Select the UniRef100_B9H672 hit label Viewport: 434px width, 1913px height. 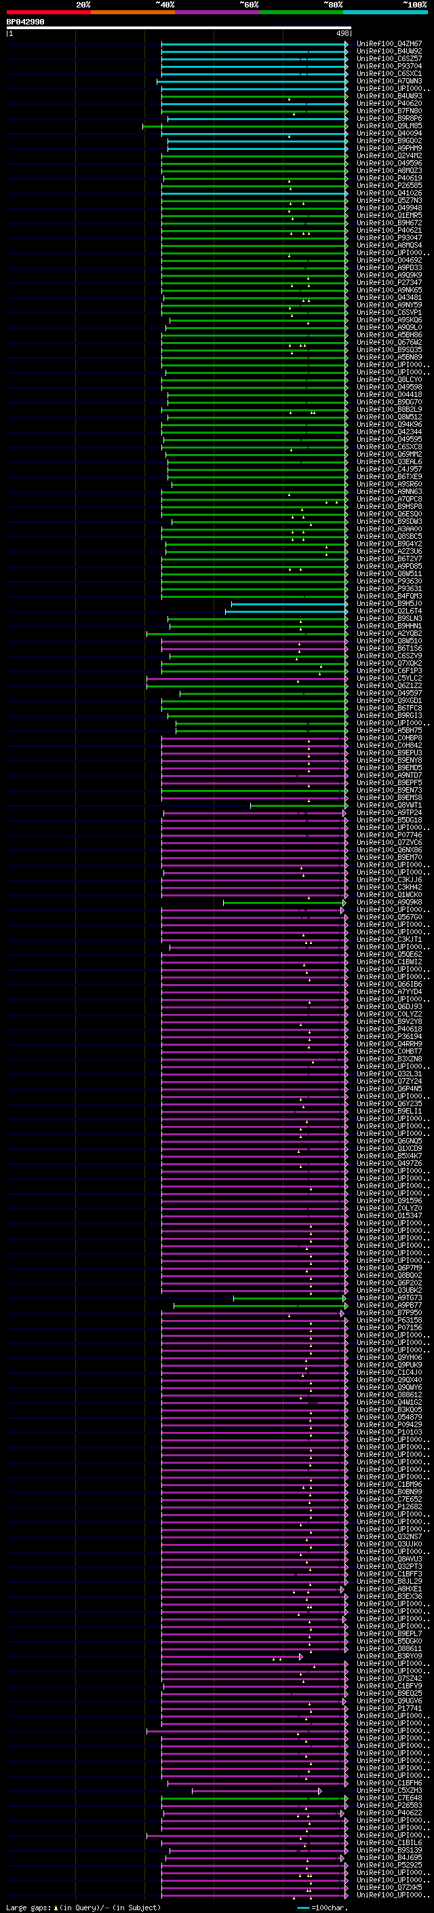coord(389,223)
